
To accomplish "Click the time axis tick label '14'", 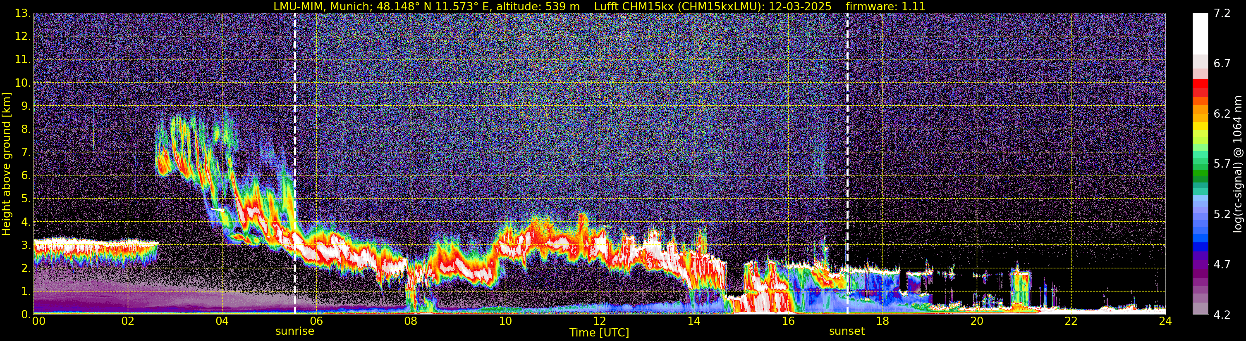I will coord(694,321).
